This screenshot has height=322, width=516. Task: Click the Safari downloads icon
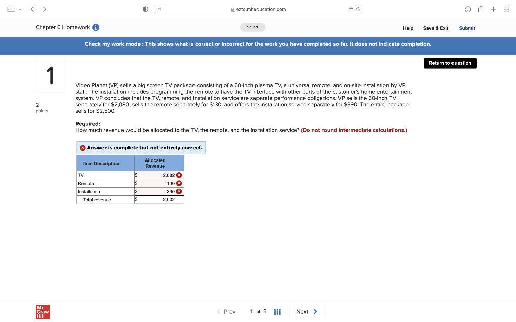coord(468,9)
